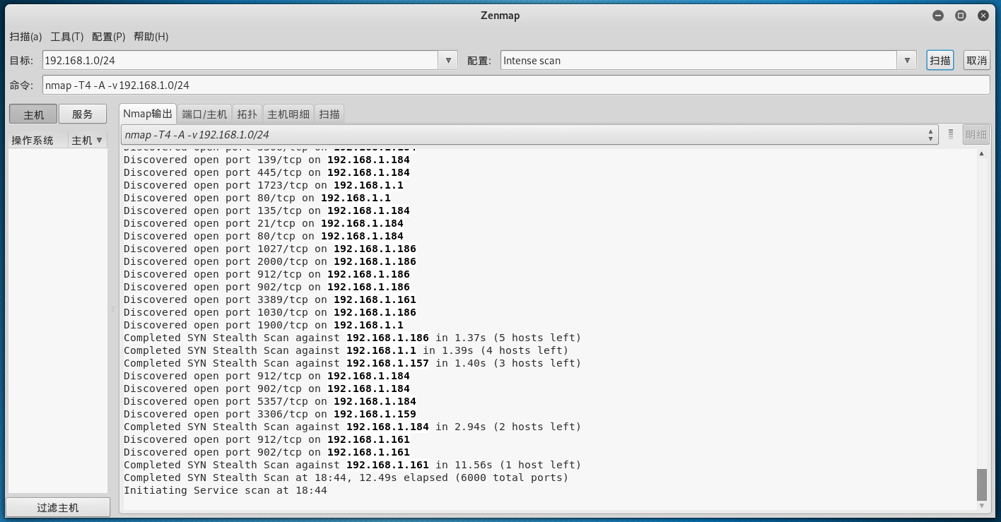Click the 过滤主机 filter hosts button
Screen dimensions: 1001x522
(58, 507)
